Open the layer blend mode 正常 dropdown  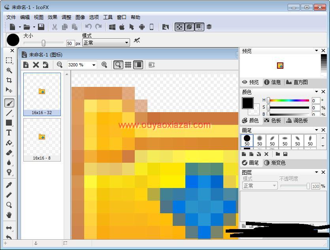coord(260,186)
